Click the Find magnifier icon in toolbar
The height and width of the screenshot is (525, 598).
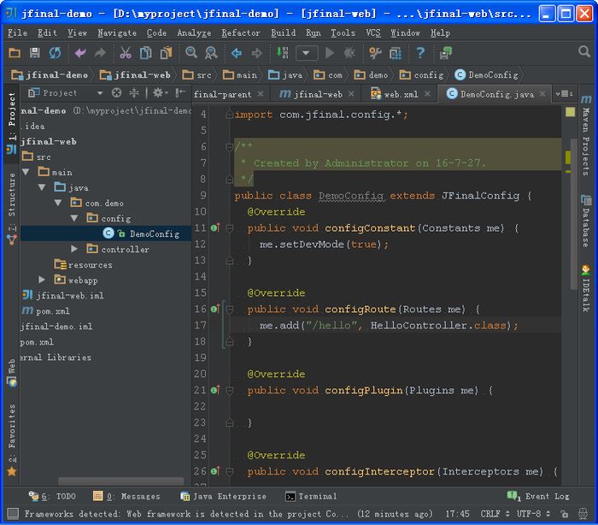click(191, 53)
